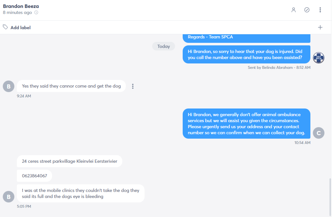
Task: Select the Brandon Beeza contact name
Action: 21,6
